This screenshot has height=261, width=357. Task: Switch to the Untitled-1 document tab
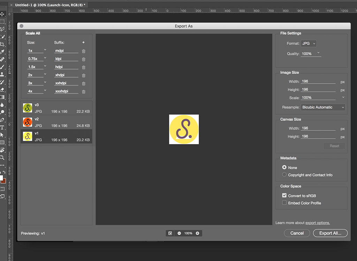click(x=49, y=5)
